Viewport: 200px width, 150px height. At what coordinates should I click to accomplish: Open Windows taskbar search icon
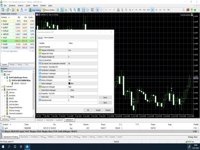[9, 147]
